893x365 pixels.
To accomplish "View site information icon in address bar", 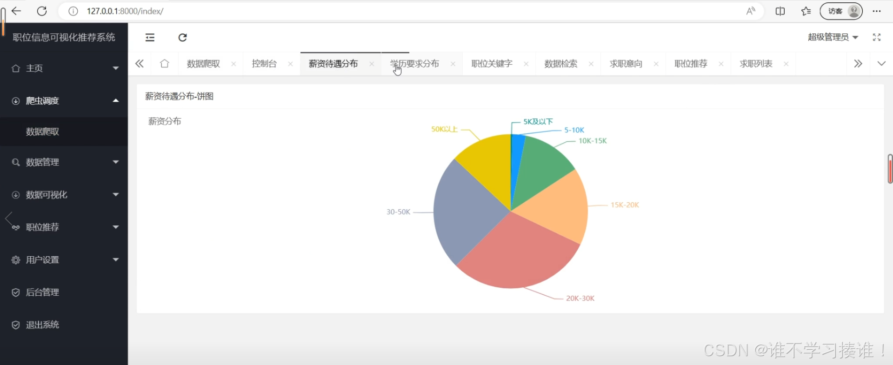I will [73, 11].
